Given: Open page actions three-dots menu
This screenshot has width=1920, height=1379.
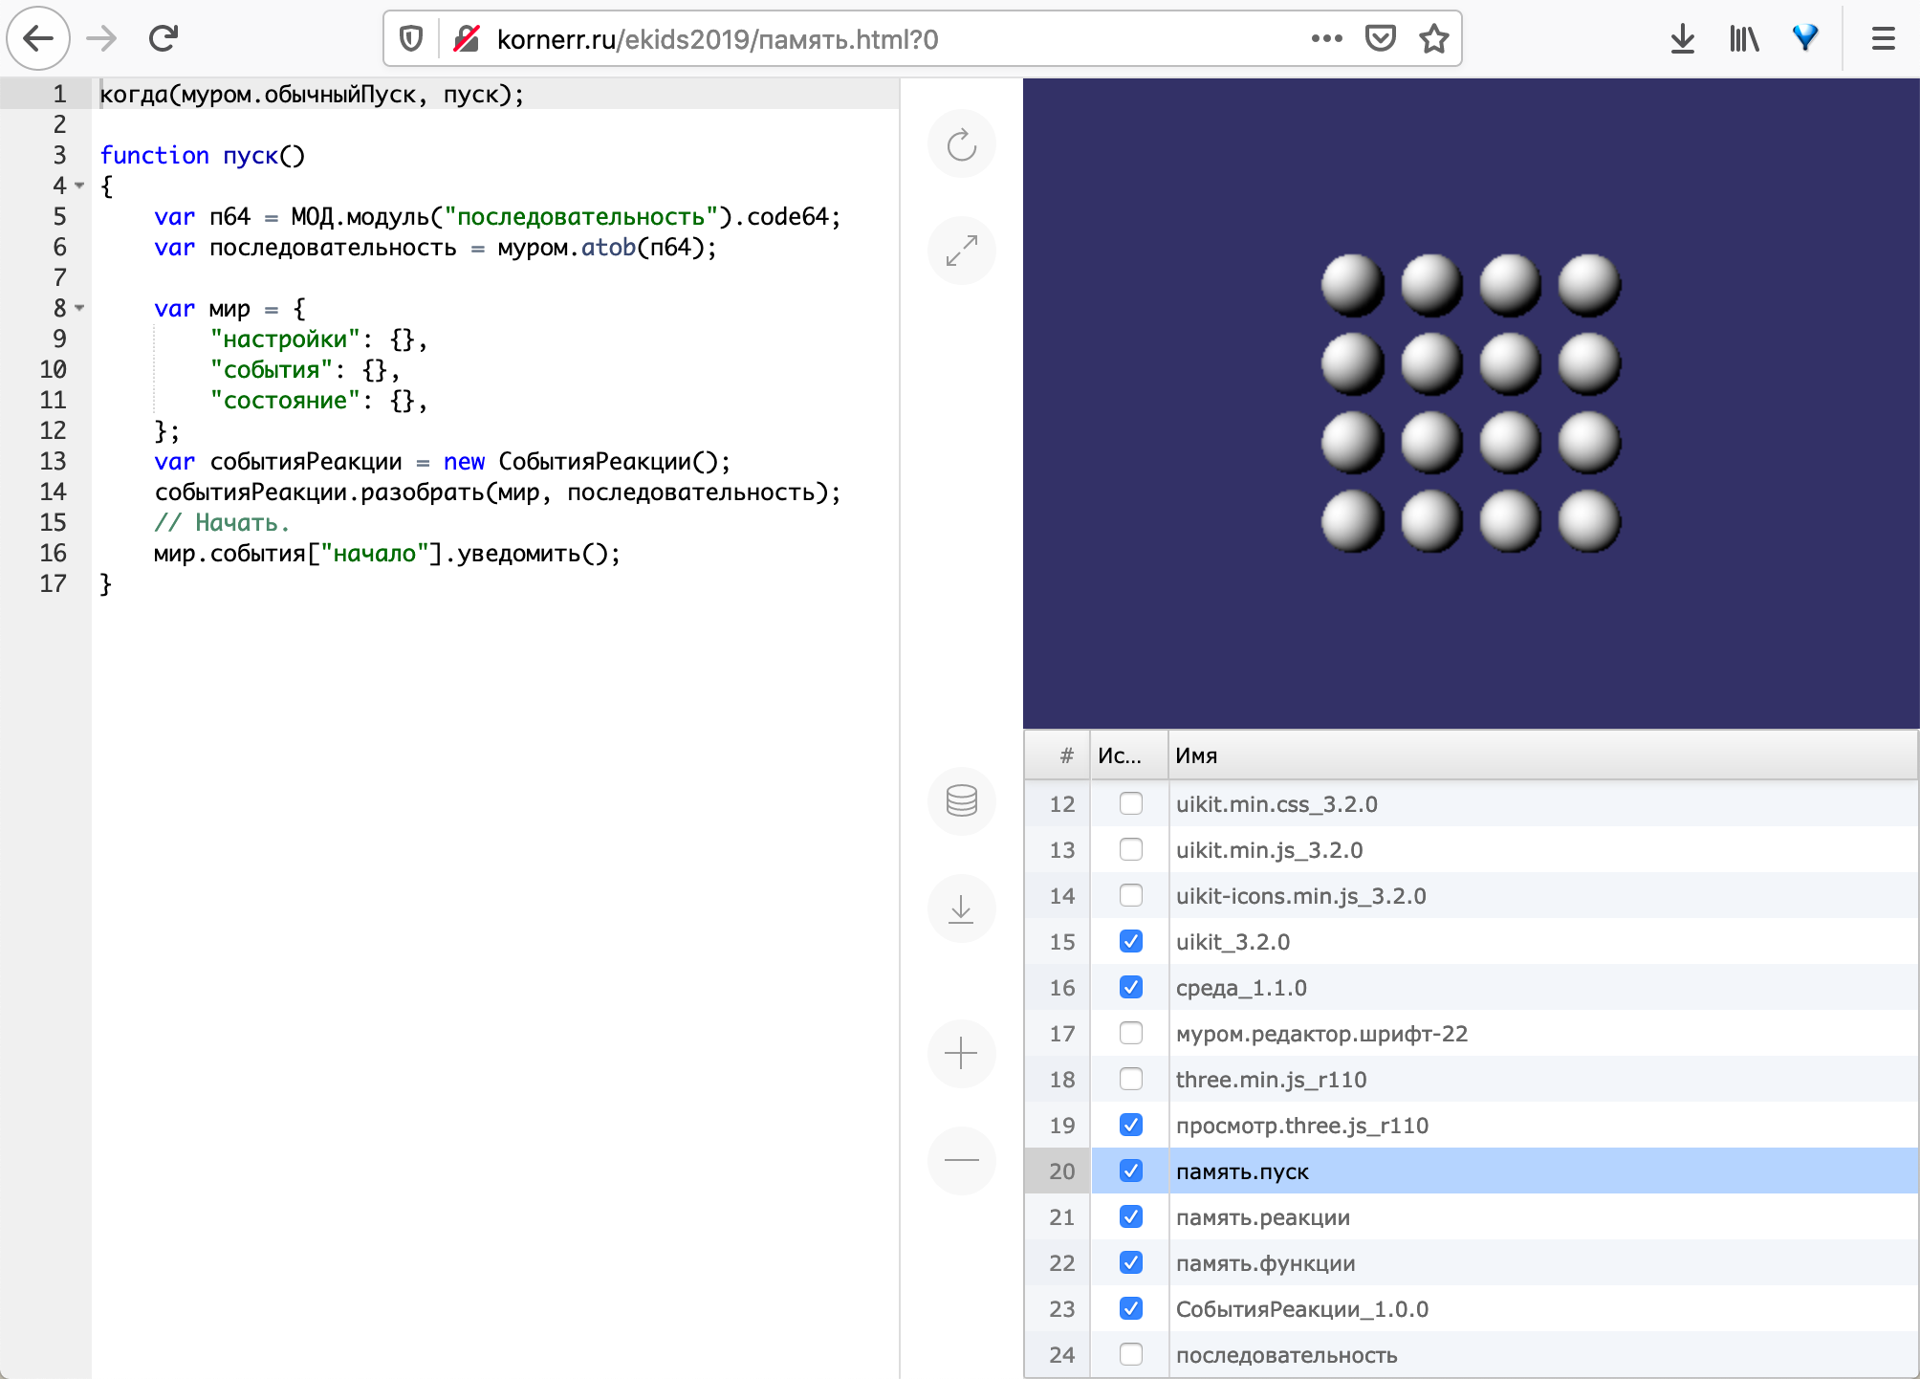Looking at the screenshot, I should pos(1326,38).
